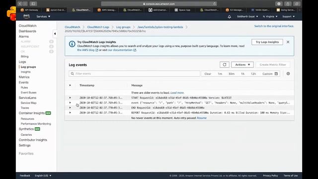This screenshot has width=318, height=179.
Task: Open browser downloads icon
Action: tap(279, 3)
